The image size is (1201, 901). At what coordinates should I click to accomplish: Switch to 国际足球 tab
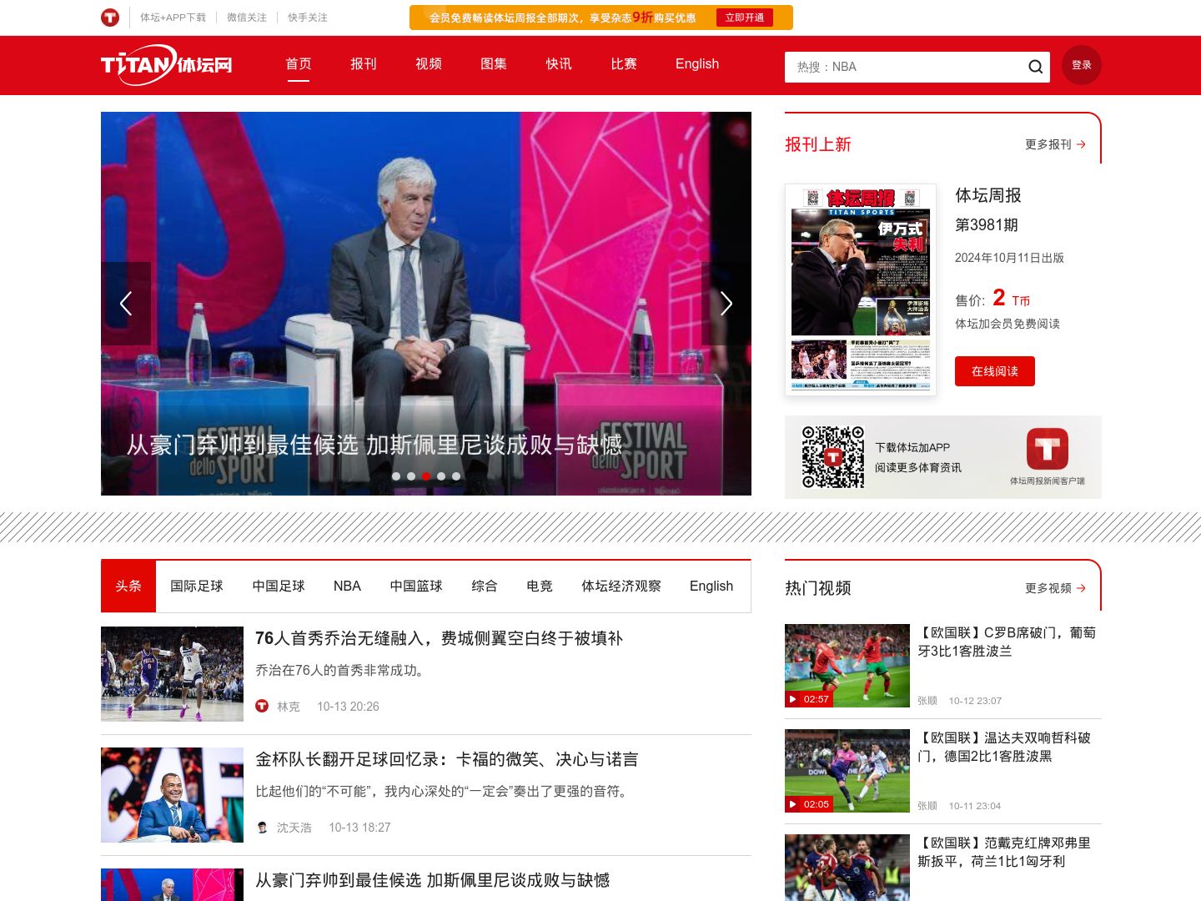click(x=197, y=586)
